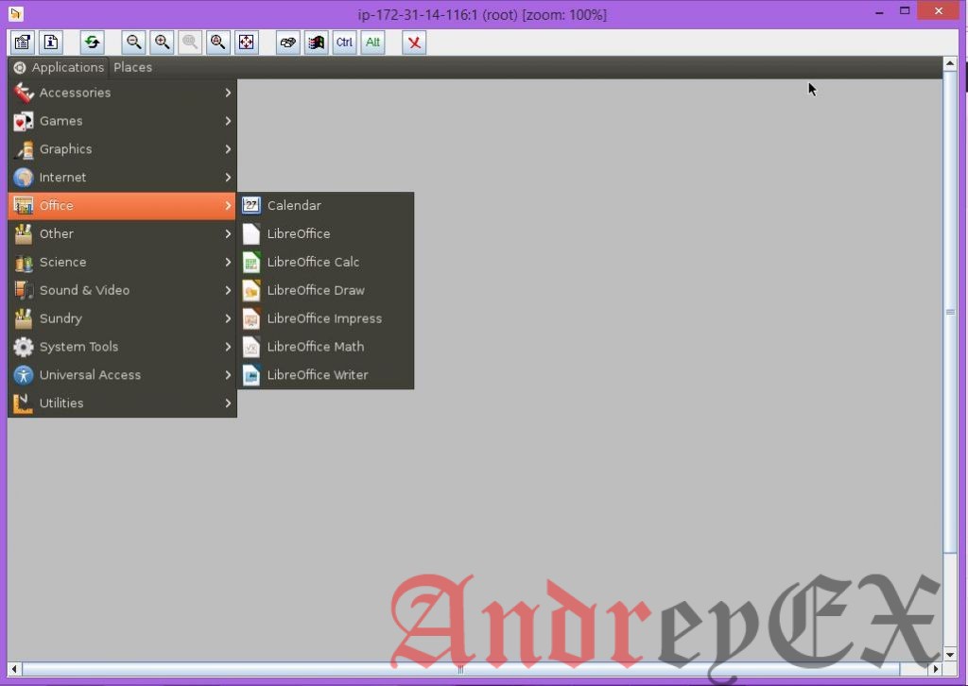The image size is (968, 686).
Task: Show the connection information panel
Action: 50,42
